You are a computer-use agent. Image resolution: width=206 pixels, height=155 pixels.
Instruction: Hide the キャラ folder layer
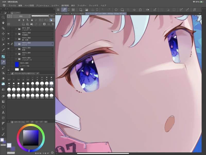click(8, 44)
